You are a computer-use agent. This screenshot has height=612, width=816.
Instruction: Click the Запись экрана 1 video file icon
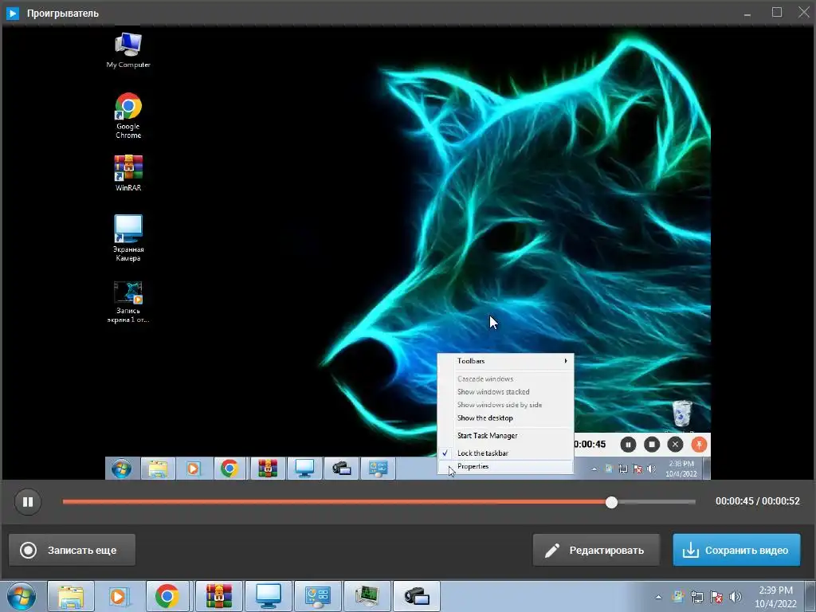point(128,302)
